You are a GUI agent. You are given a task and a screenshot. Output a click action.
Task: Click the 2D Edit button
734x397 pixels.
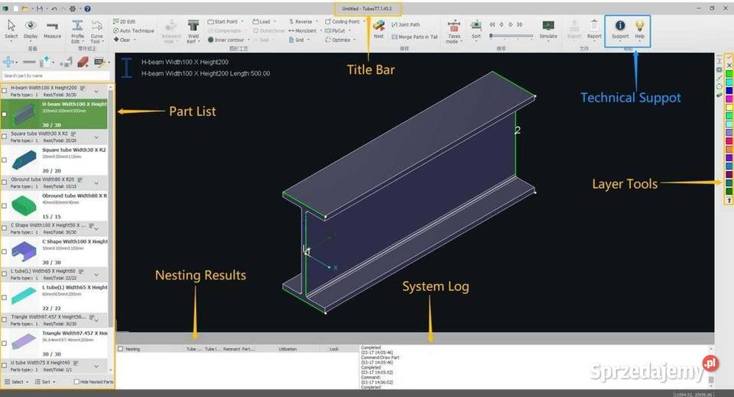tap(124, 21)
